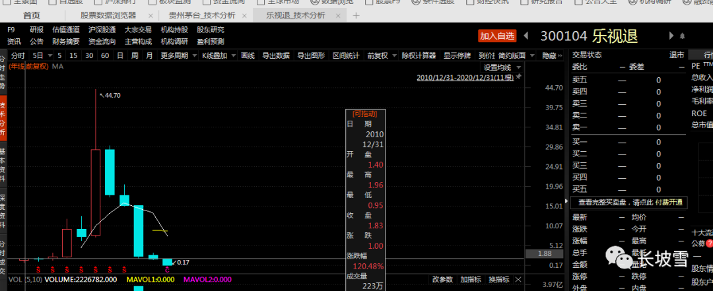
Task: Go to previous stock with left arrow
Action: point(526,36)
